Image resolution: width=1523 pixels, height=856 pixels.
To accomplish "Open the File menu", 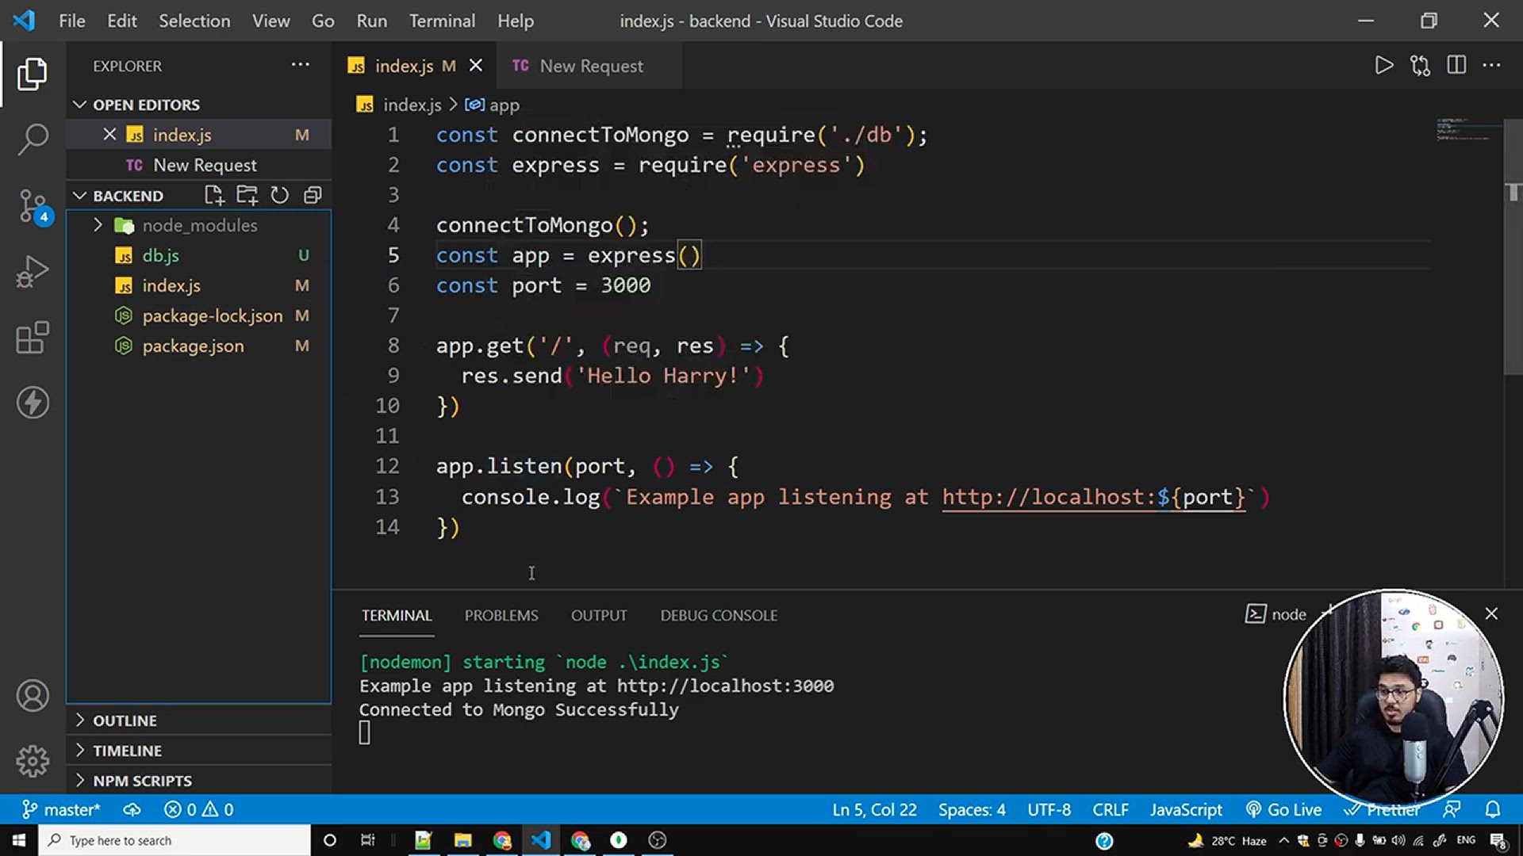I will (x=72, y=21).
